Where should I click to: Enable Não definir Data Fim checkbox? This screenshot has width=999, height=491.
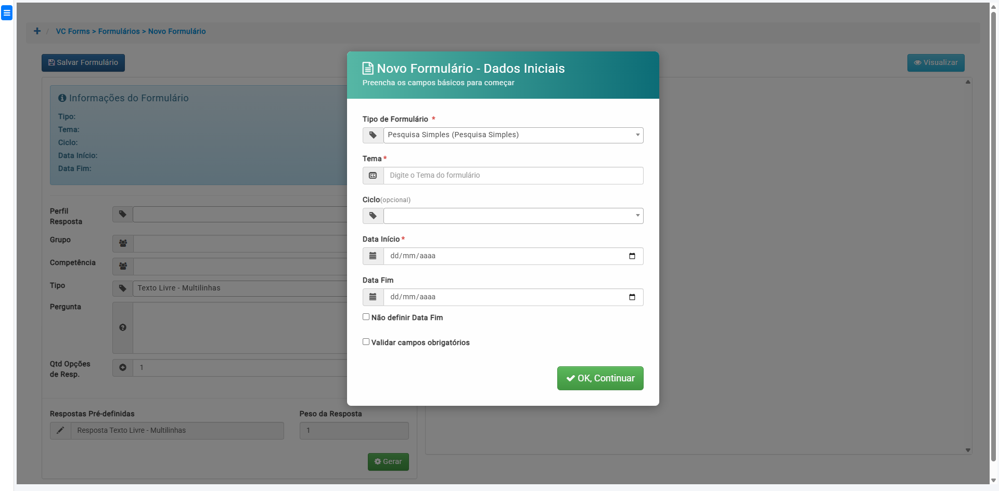coord(366,317)
